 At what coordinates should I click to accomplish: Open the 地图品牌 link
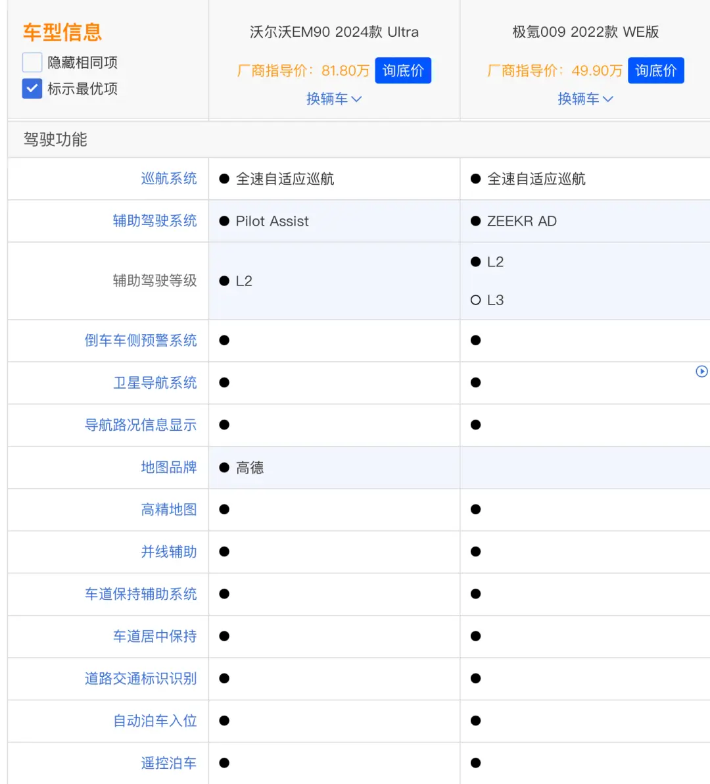coord(169,467)
